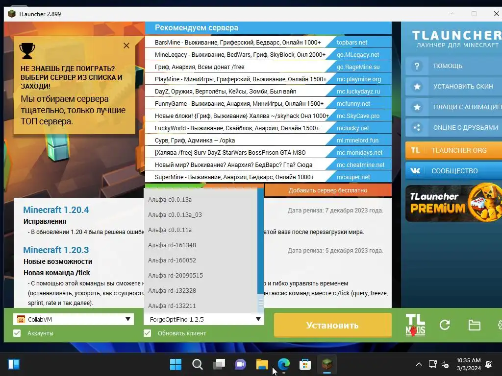Viewport: 502px width, 376px height.
Task: Open the Сообщество VK button
Action: pyautogui.click(x=453, y=171)
